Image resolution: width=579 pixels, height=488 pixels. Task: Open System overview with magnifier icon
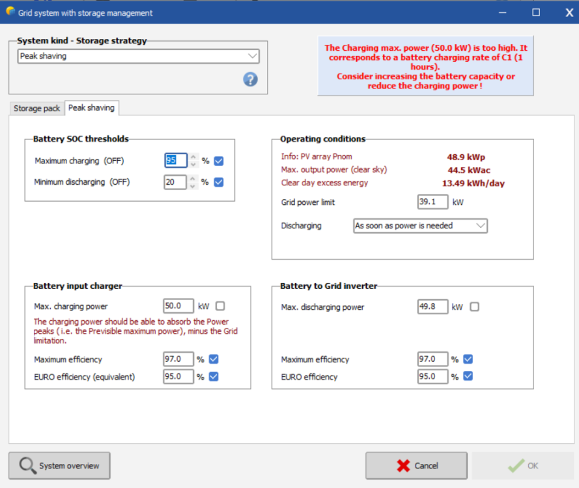pyautogui.click(x=59, y=466)
